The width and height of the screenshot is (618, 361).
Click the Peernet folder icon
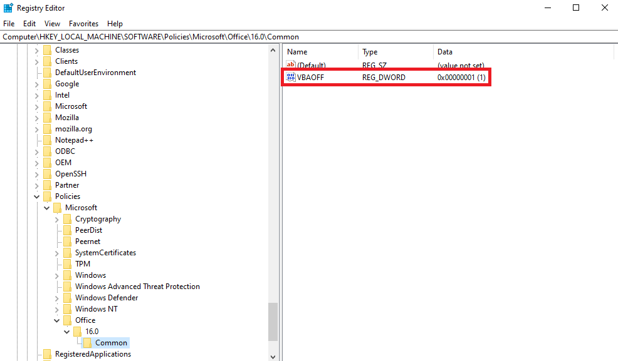[x=68, y=242]
